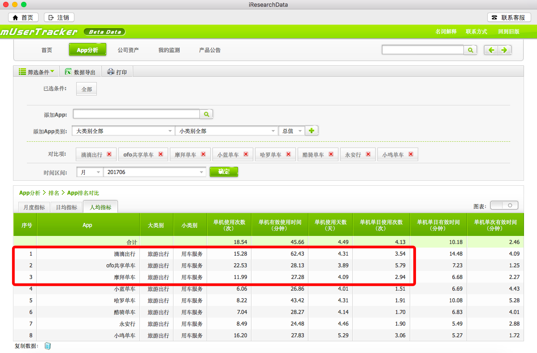Switch to the 日均指标 tab
537x353 pixels.
[66, 207]
